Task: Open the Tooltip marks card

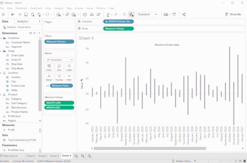Action: tap(59, 77)
